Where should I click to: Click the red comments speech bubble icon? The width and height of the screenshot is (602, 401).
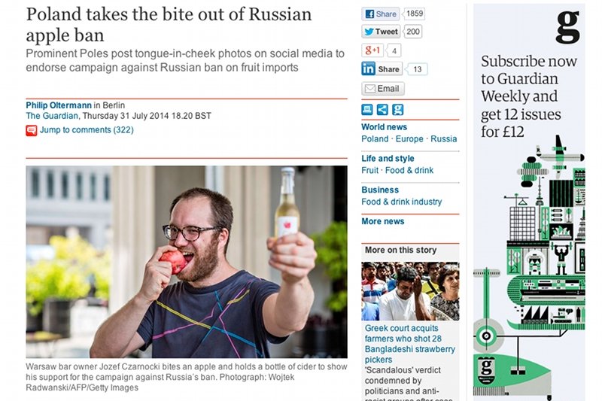pyautogui.click(x=32, y=130)
